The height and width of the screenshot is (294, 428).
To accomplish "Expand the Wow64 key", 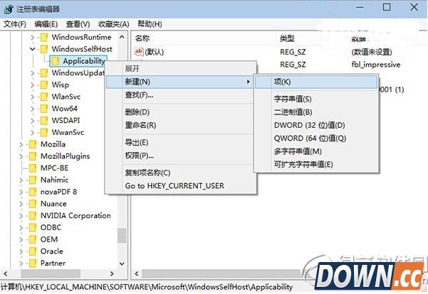I will tap(33, 109).
